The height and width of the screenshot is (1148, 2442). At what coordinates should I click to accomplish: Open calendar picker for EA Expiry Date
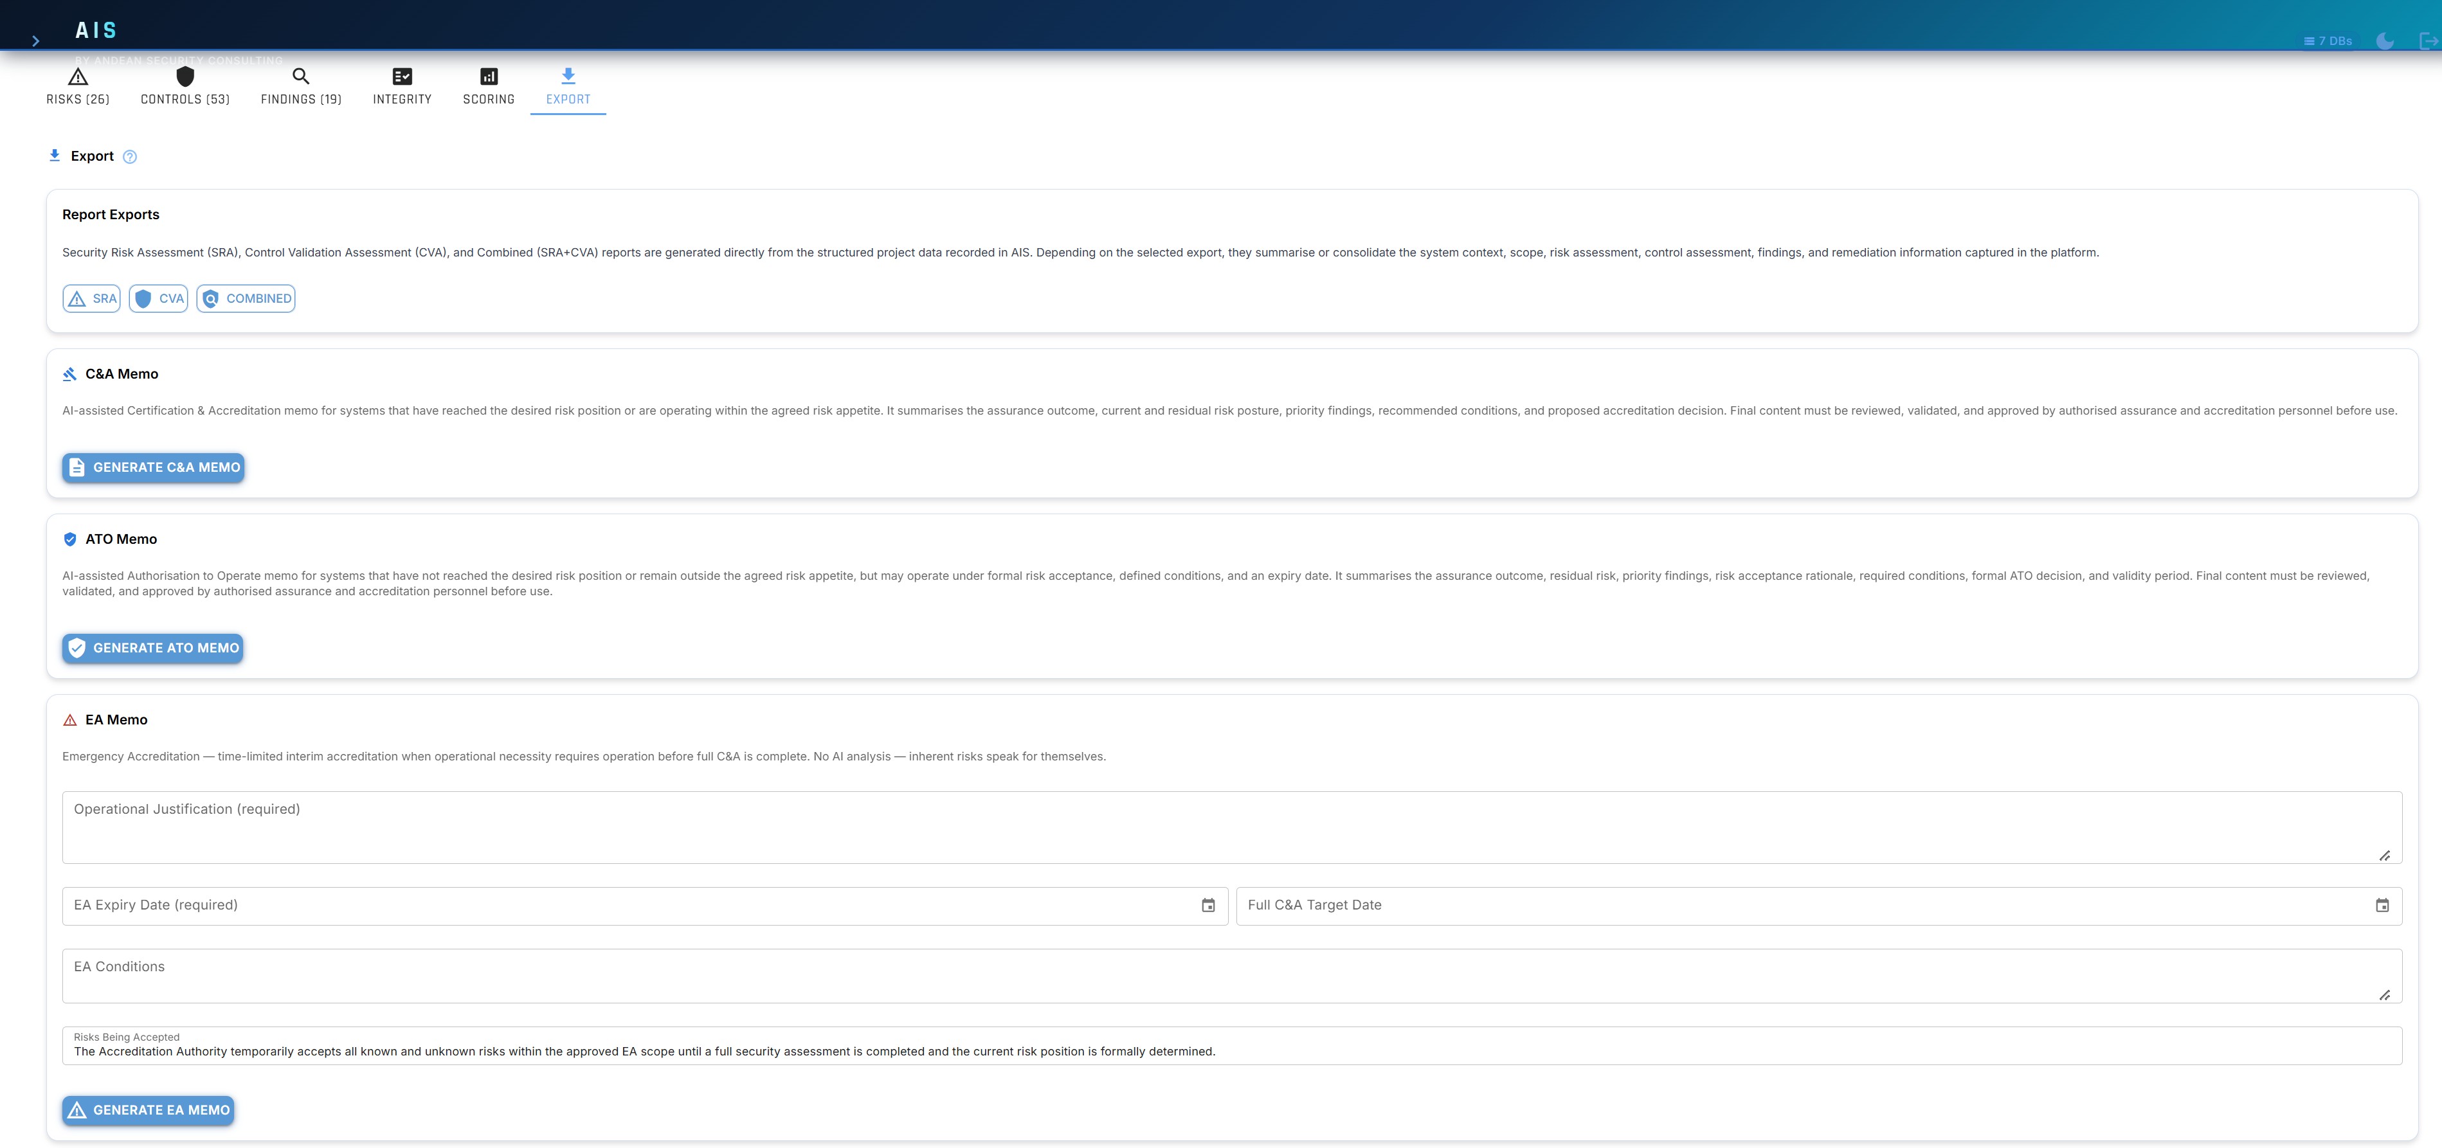pos(1209,906)
